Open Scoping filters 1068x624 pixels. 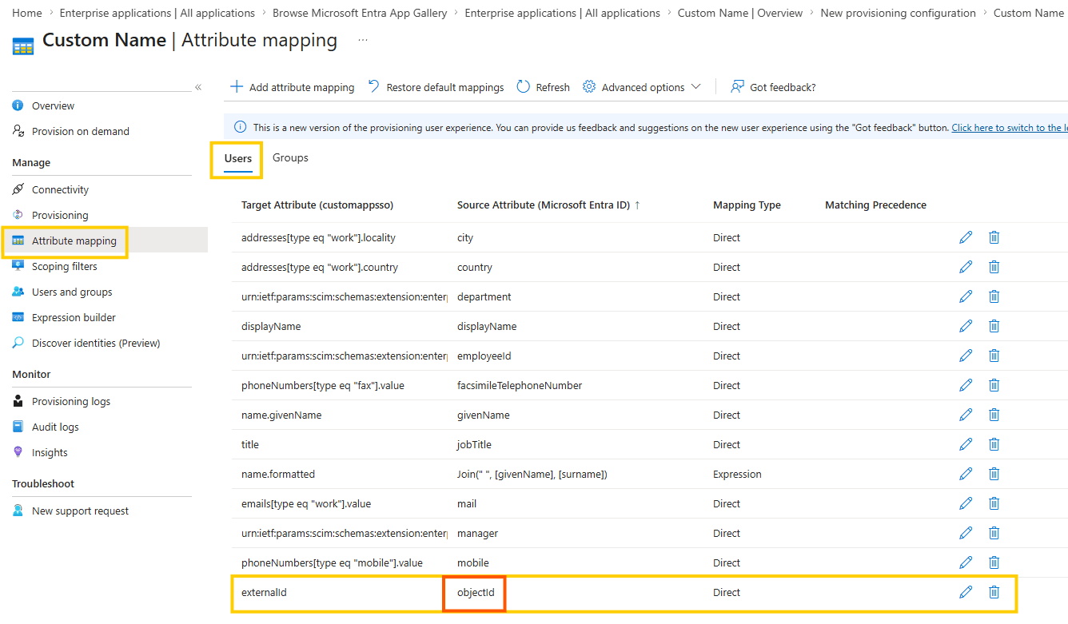tap(64, 266)
